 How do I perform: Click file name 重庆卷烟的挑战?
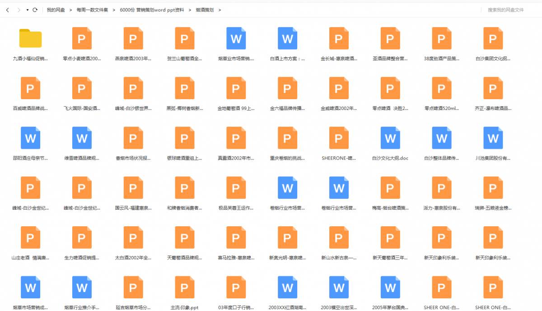(288, 159)
